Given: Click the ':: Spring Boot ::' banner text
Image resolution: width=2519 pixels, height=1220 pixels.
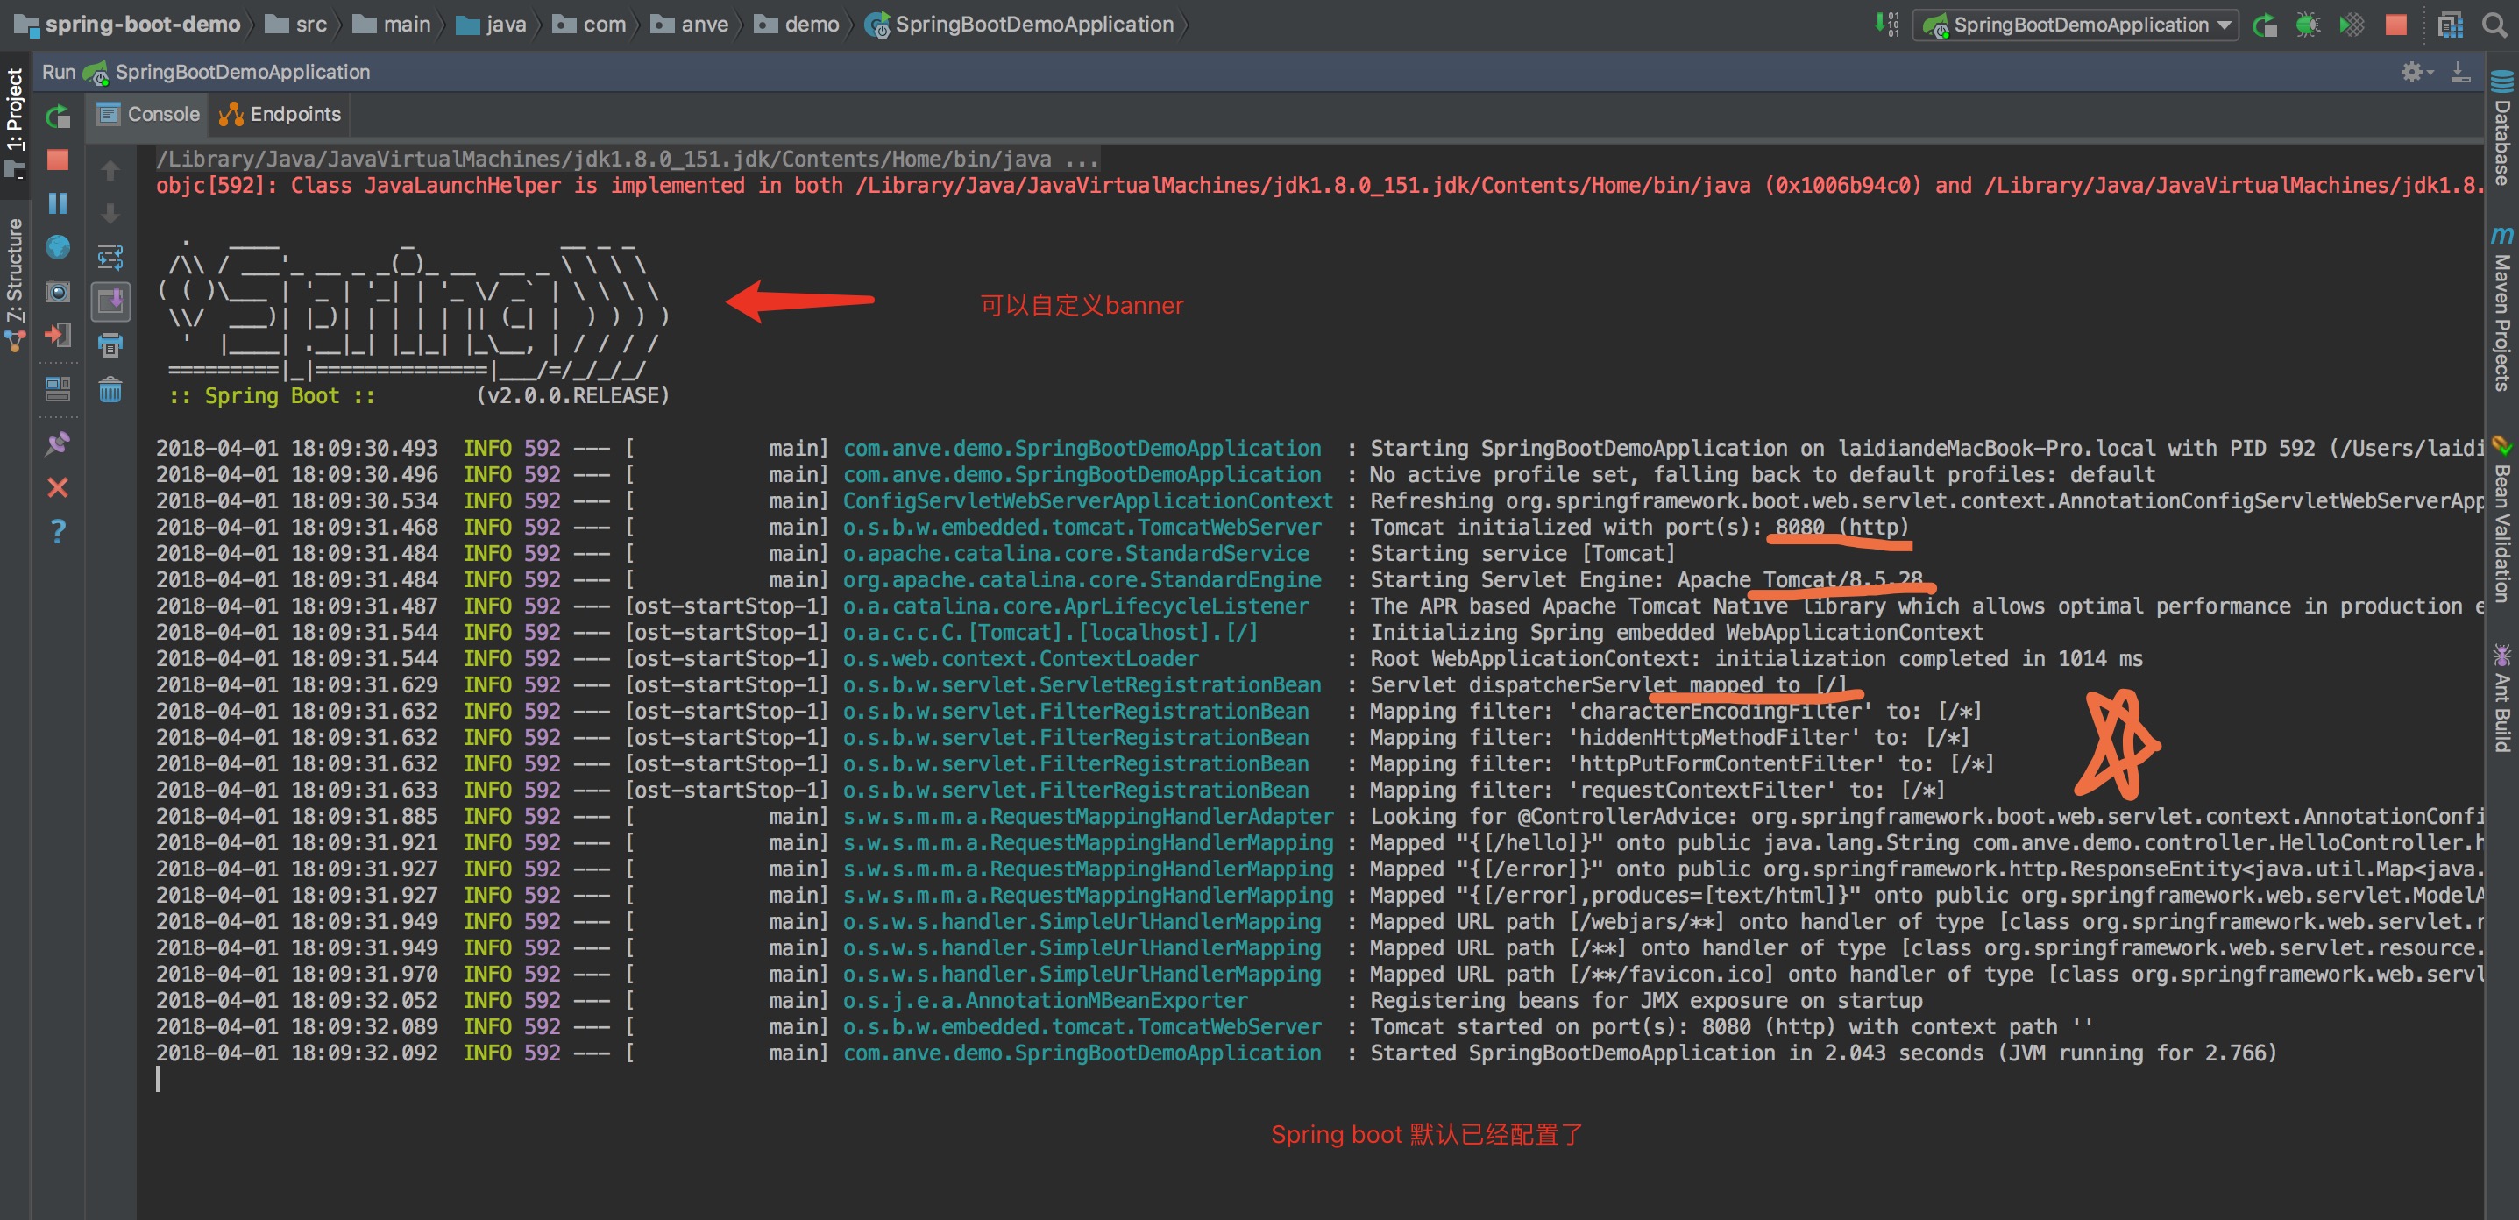Looking at the screenshot, I should pos(272,396).
